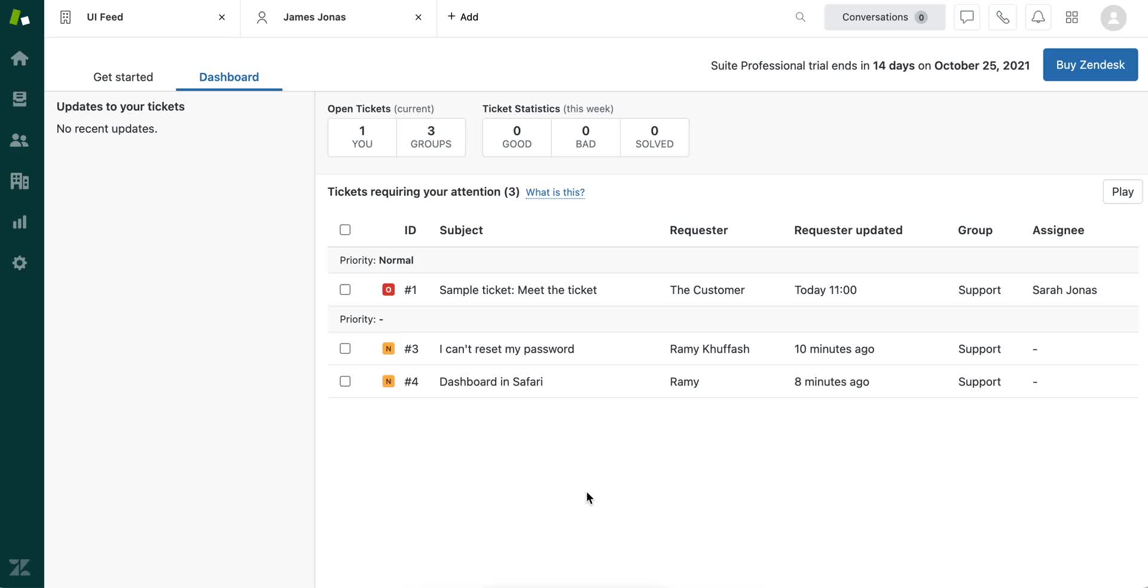The image size is (1148, 588).
Task: Open the user profile avatar
Action: pyautogui.click(x=1113, y=17)
